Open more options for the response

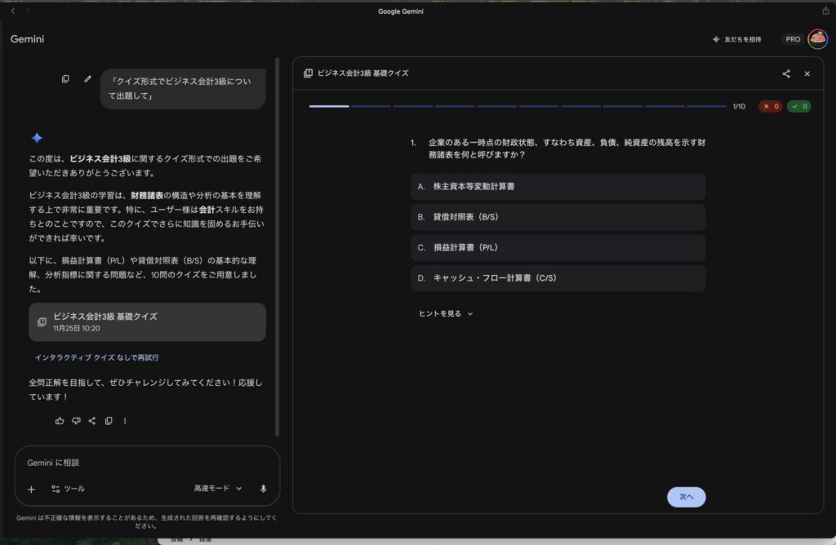click(124, 421)
